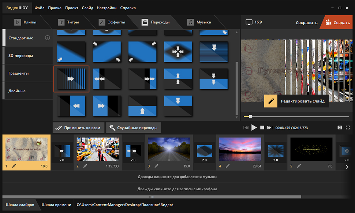Edit slide 5 with its pencil icon
355x213 pixels.
[x=299, y=166]
